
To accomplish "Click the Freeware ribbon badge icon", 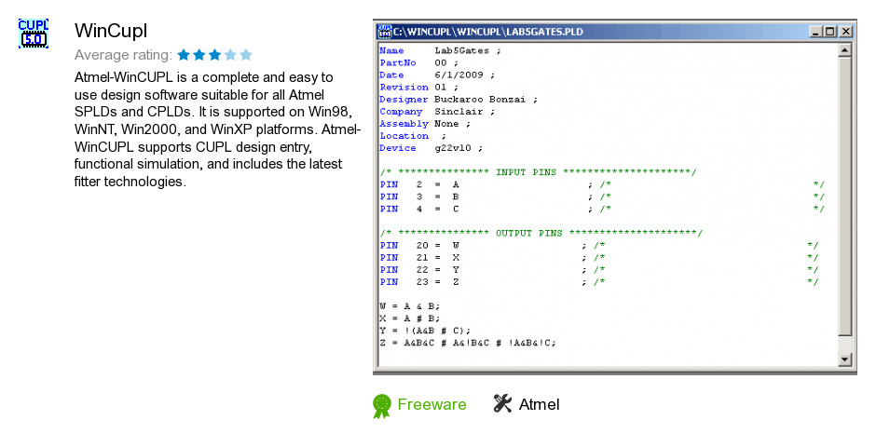I will [382, 406].
